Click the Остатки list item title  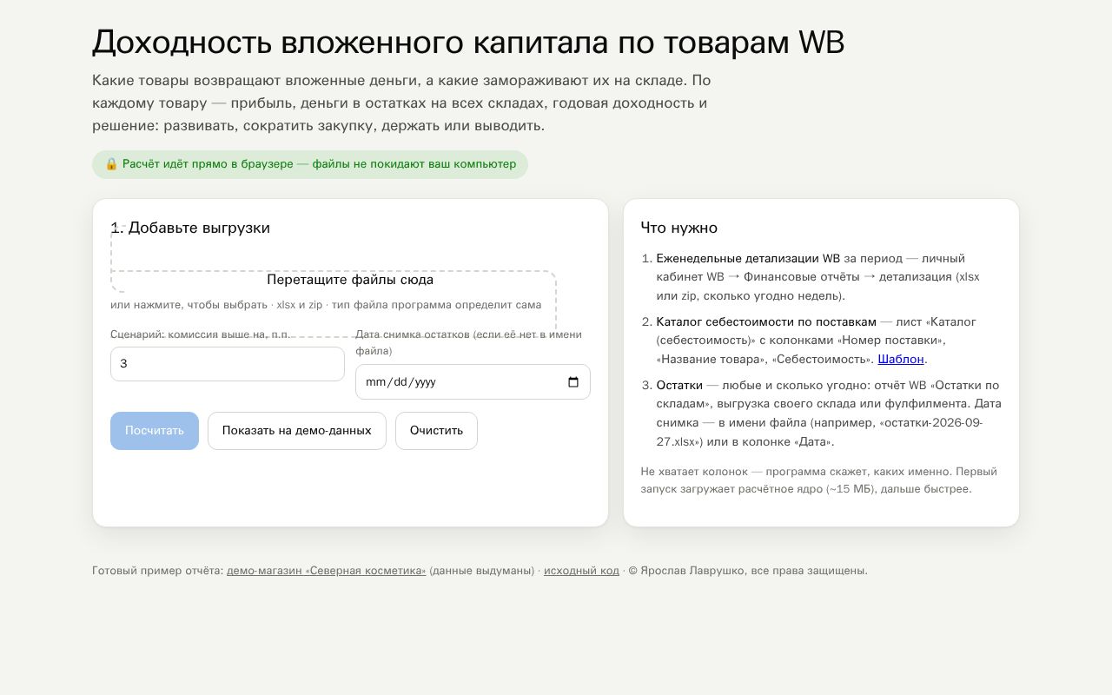click(679, 385)
